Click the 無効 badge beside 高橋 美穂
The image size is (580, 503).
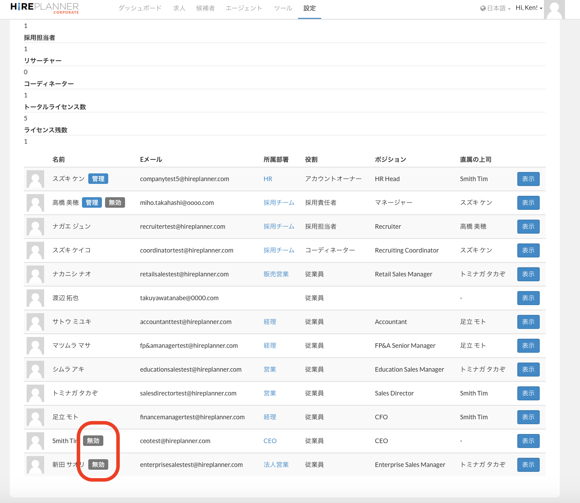click(x=115, y=203)
